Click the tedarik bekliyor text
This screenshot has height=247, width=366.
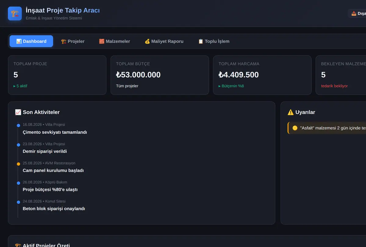[x=334, y=86]
